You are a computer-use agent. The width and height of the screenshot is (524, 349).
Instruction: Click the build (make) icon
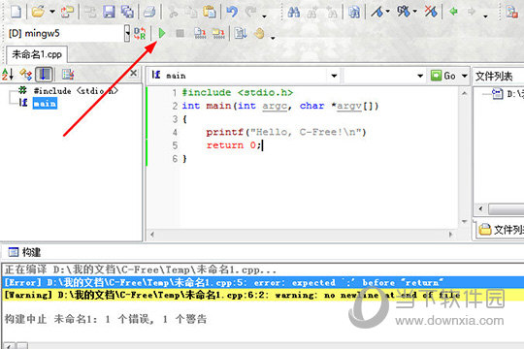pos(218,33)
